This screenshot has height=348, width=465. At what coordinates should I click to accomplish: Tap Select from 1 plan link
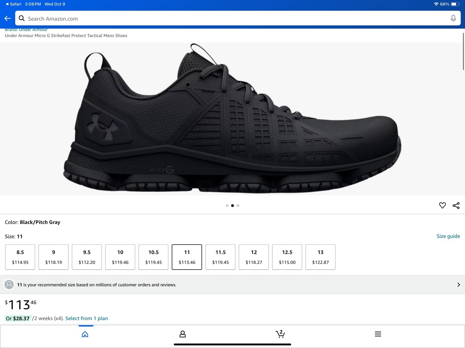click(87, 318)
